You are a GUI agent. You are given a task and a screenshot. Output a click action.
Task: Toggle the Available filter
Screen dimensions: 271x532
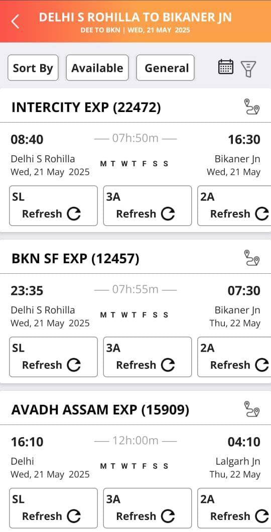click(x=97, y=68)
